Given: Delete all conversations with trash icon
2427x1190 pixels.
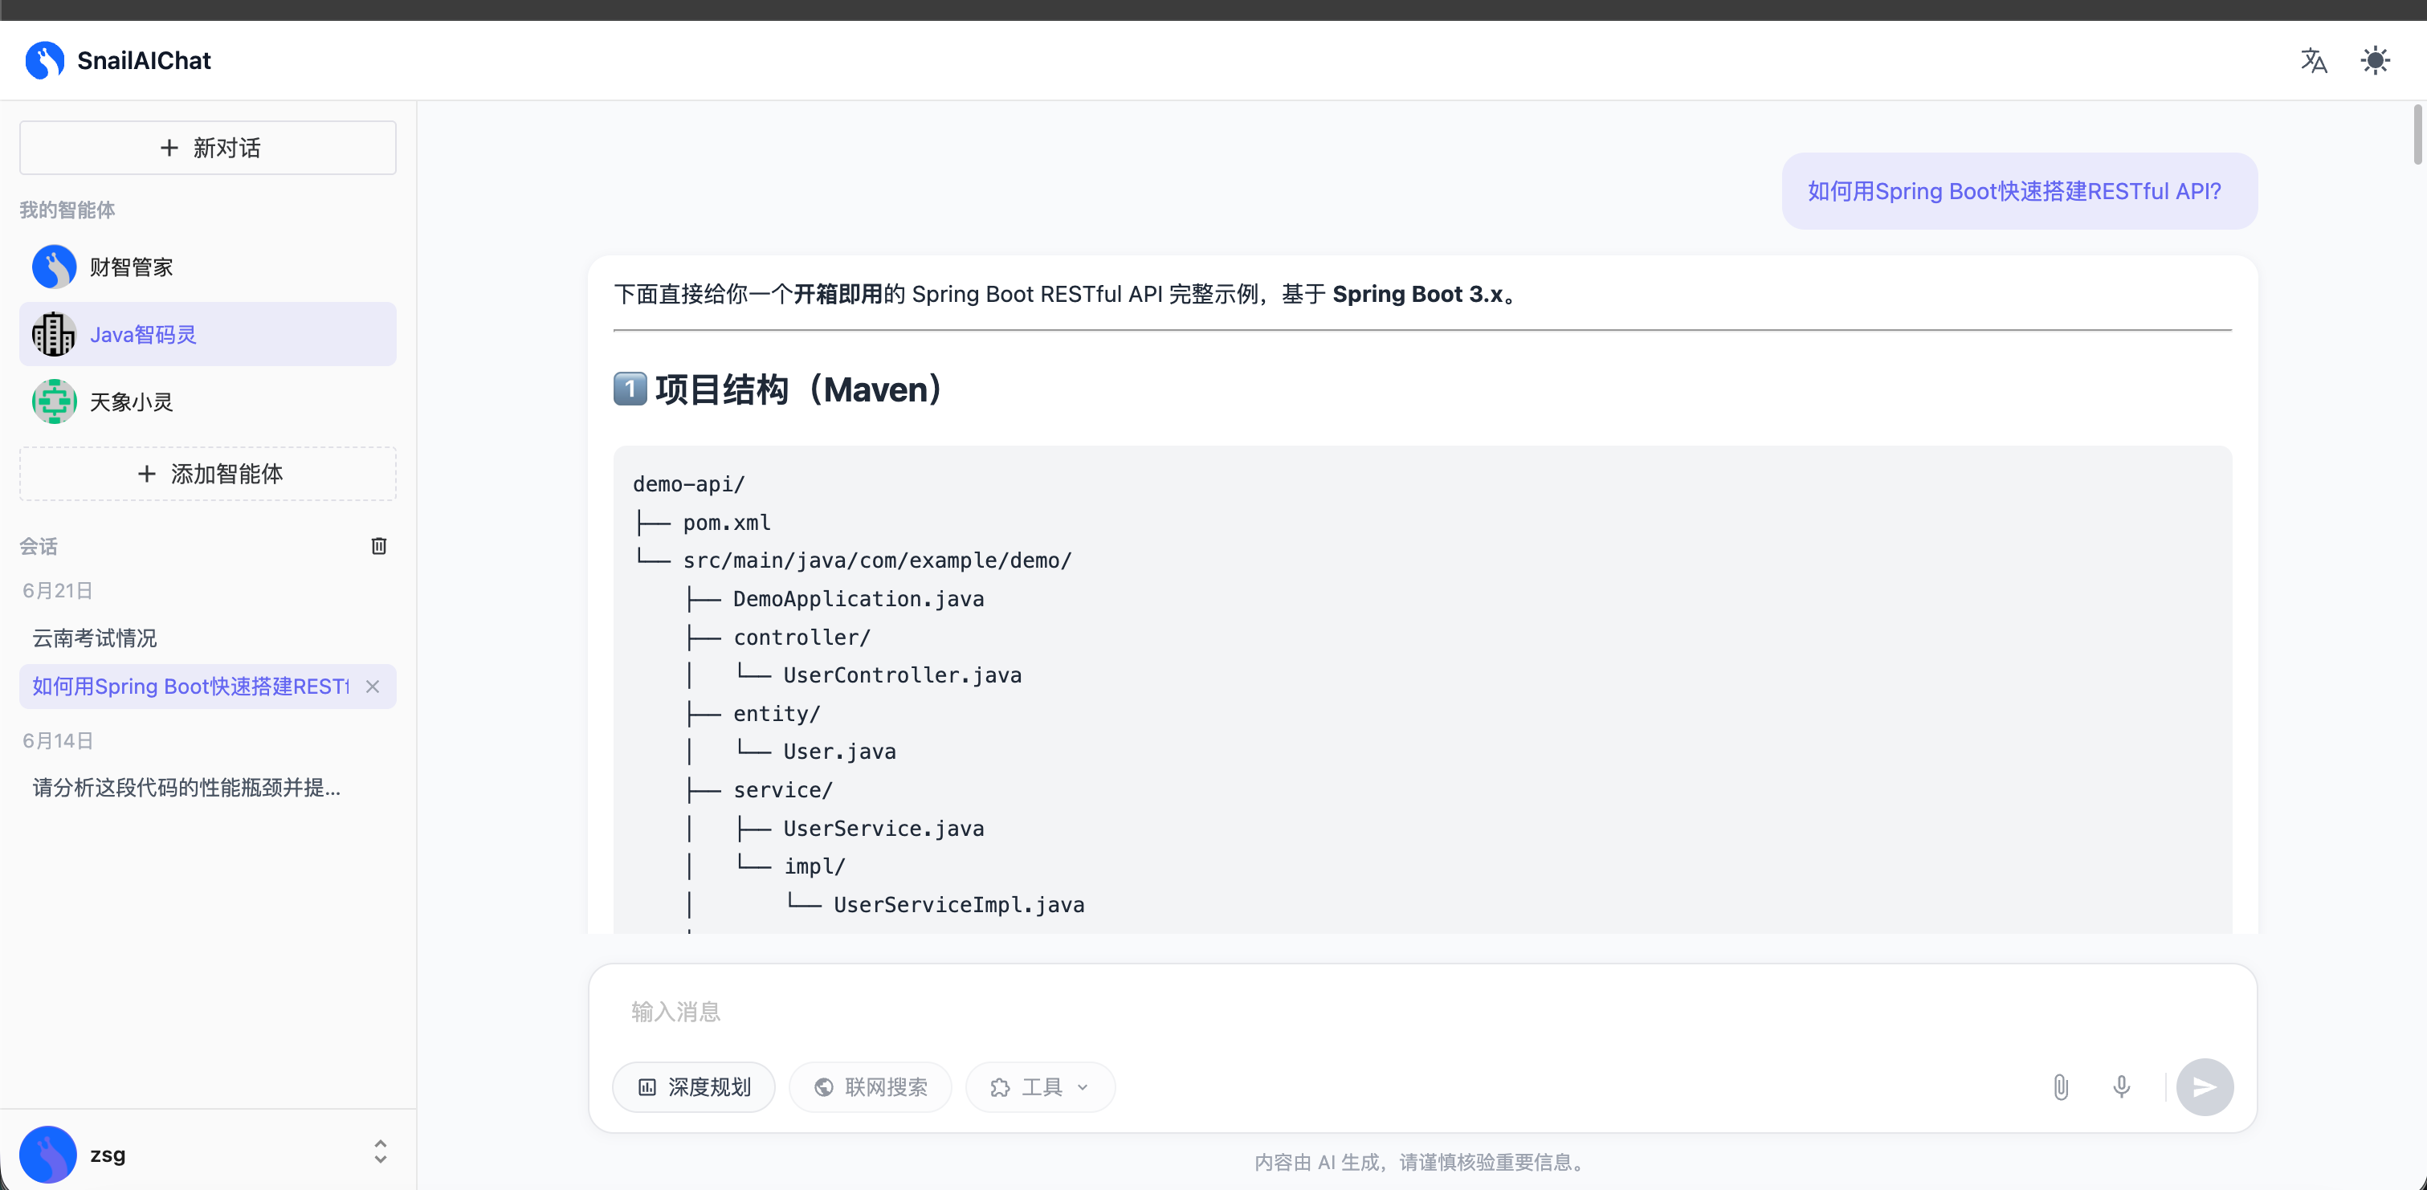Looking at the screenshot, I should (x=379, y=547).
